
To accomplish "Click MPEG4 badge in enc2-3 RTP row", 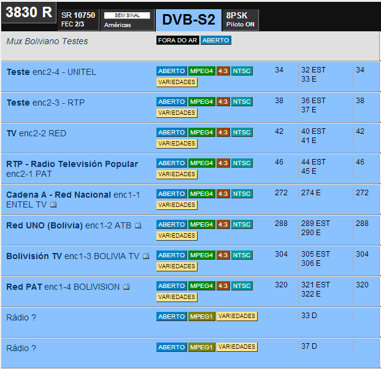I will point(201,101).
